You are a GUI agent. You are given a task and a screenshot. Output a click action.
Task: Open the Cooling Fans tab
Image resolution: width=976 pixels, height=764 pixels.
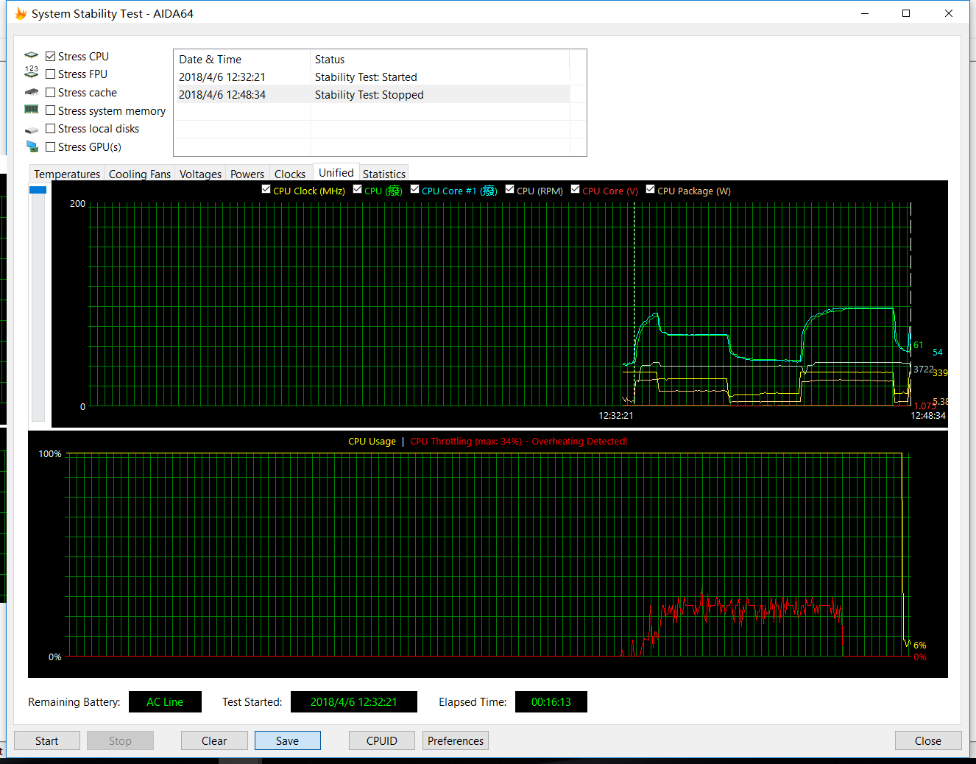(140, 174)
